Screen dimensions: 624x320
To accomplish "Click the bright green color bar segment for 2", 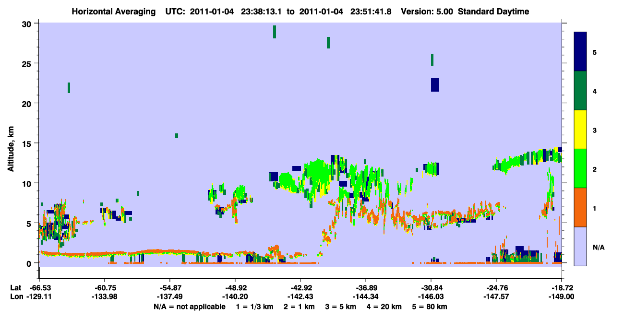I will [x=580, y=168].
